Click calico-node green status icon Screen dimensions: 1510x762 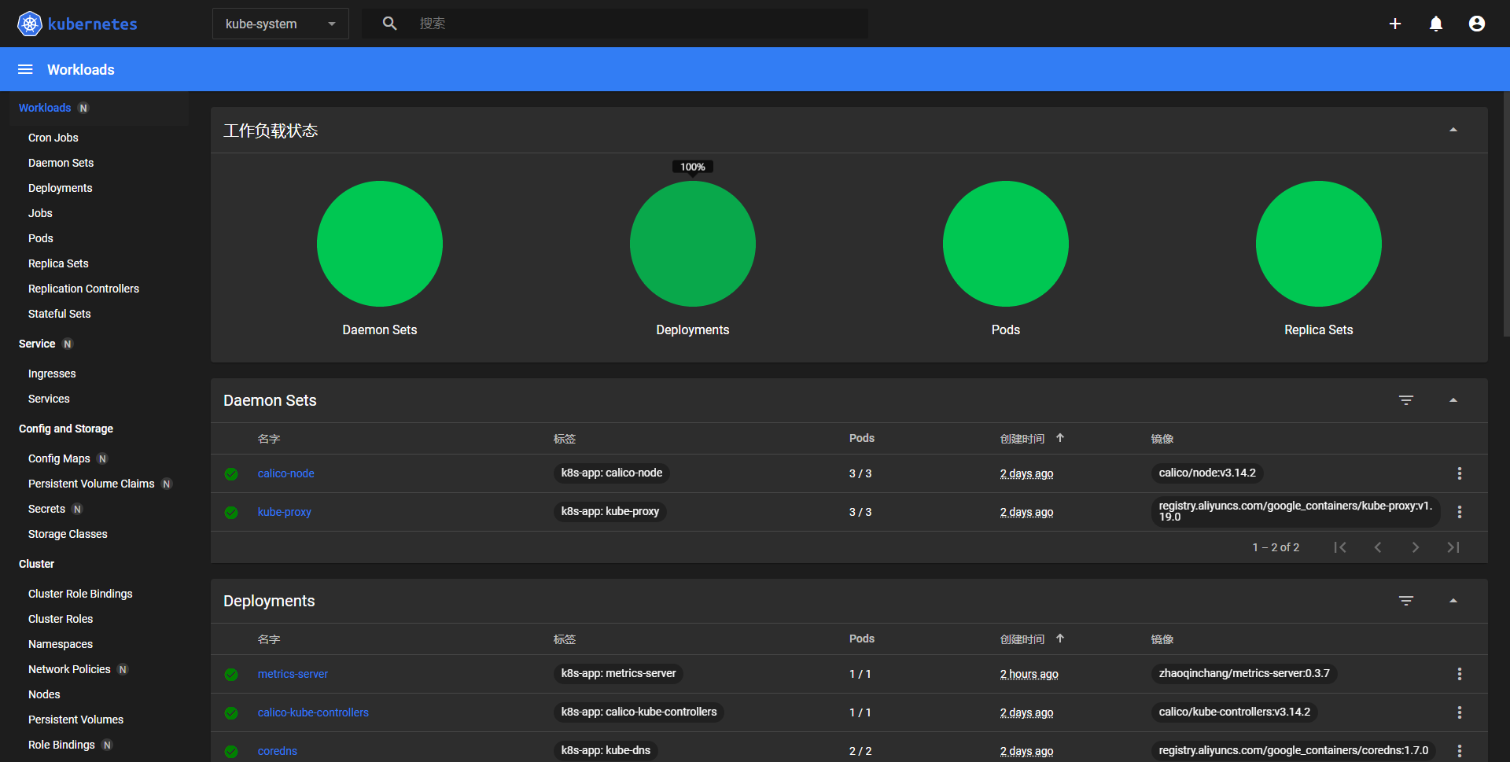pos(231,473)
